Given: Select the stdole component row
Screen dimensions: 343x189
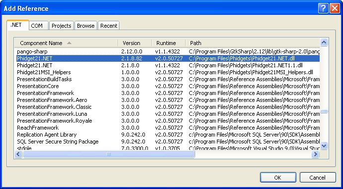Looking at the screenshot, I should click(168, 148).
